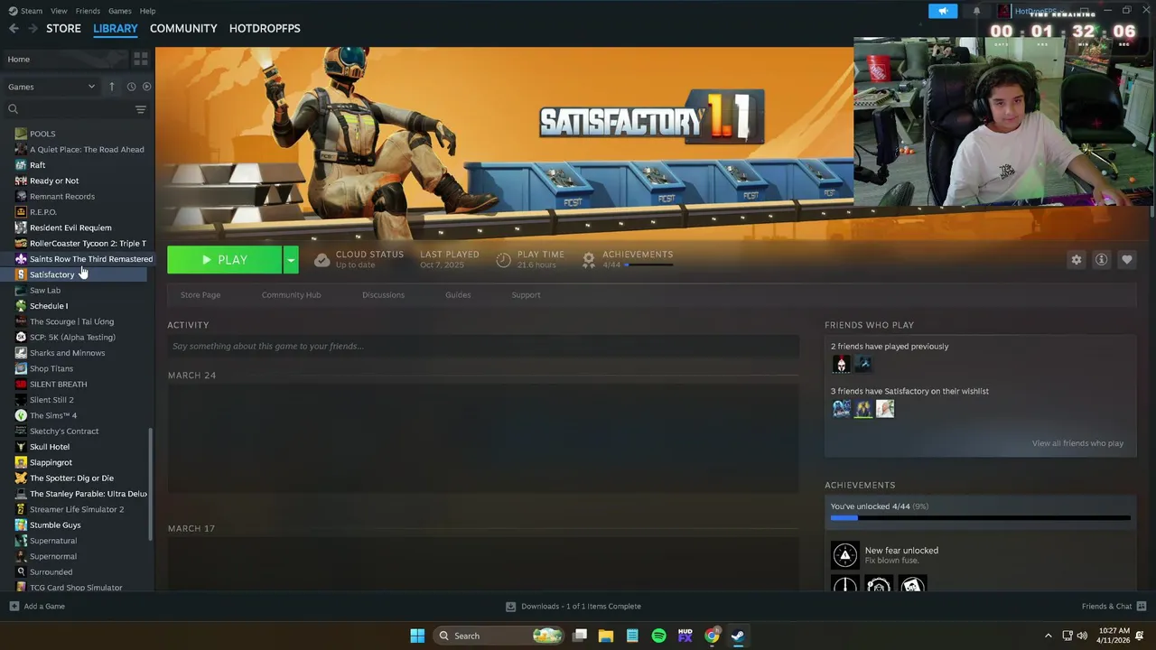This screenshot has width=1156, height=650.
Task: Open first friend avatar who played previously
Action: coord(841,364)
